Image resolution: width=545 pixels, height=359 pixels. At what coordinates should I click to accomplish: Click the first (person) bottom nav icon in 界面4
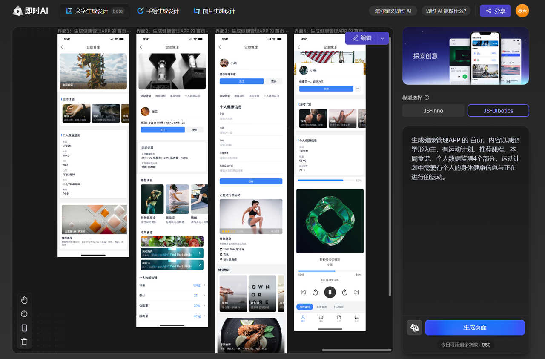pos(303,318)
